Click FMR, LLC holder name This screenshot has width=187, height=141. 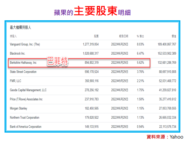pos(15,81)
